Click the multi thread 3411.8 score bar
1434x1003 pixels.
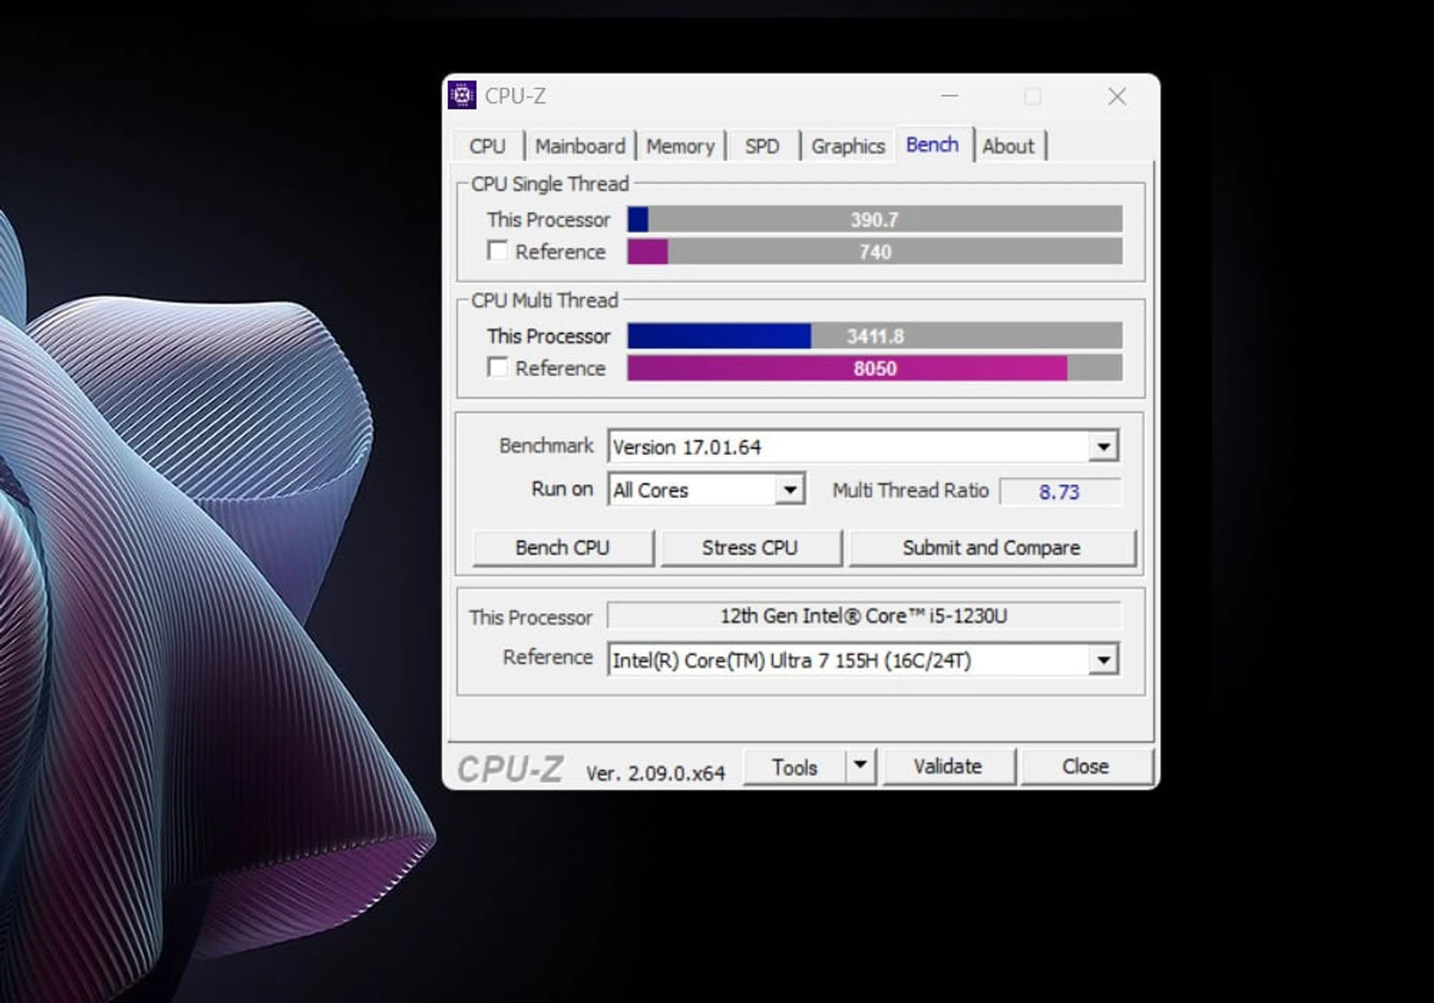point(875,336)
